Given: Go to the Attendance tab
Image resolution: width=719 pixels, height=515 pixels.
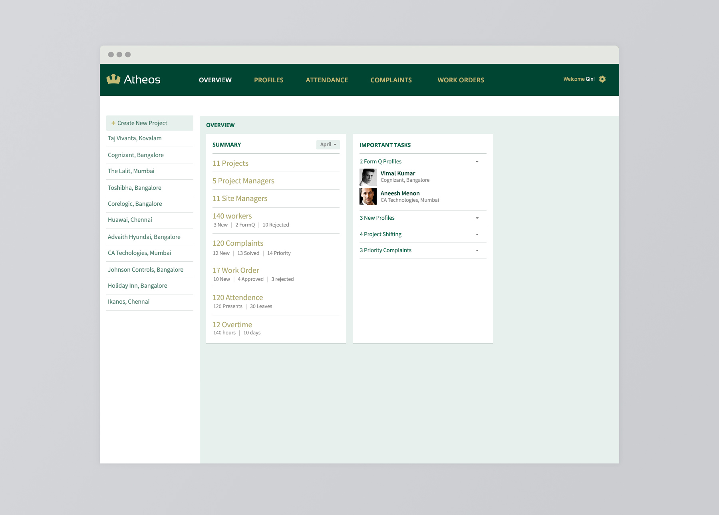Looking at the screenshot, I should pyautogui.click(x=327, y=80).
